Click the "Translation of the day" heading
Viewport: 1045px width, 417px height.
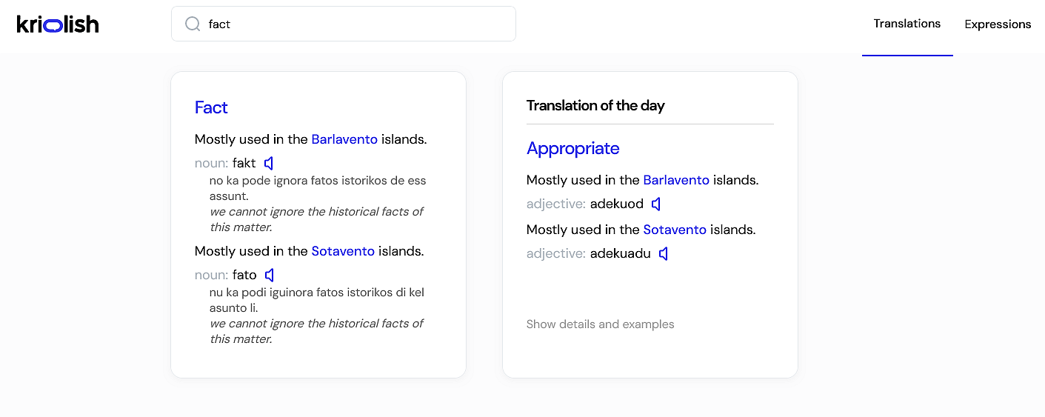tap(595, 106)
